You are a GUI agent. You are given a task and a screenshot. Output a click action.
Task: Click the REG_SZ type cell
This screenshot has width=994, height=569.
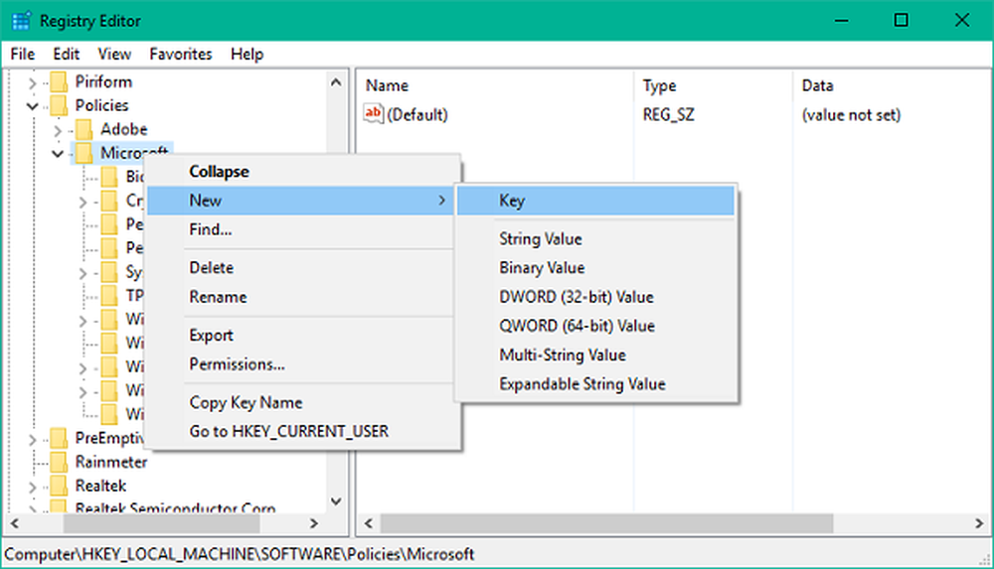click(668, 114)
